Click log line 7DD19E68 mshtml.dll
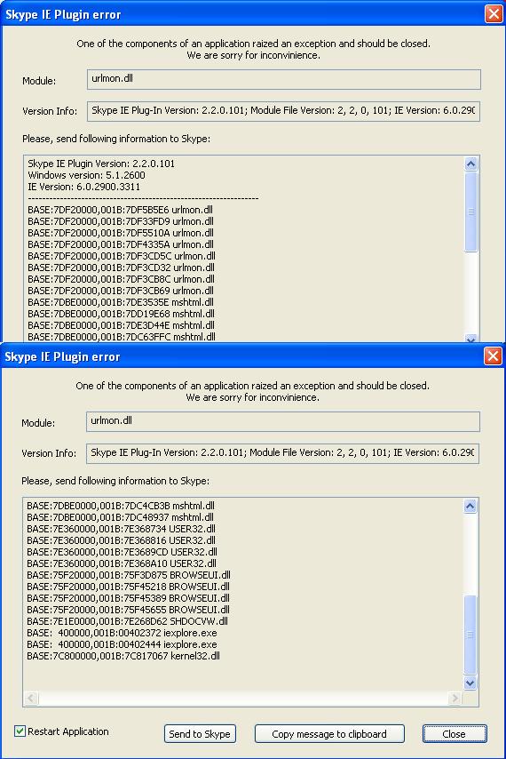The width and height of the screenshot is (506, 759). pyautogui.click(x=121, y=314)
